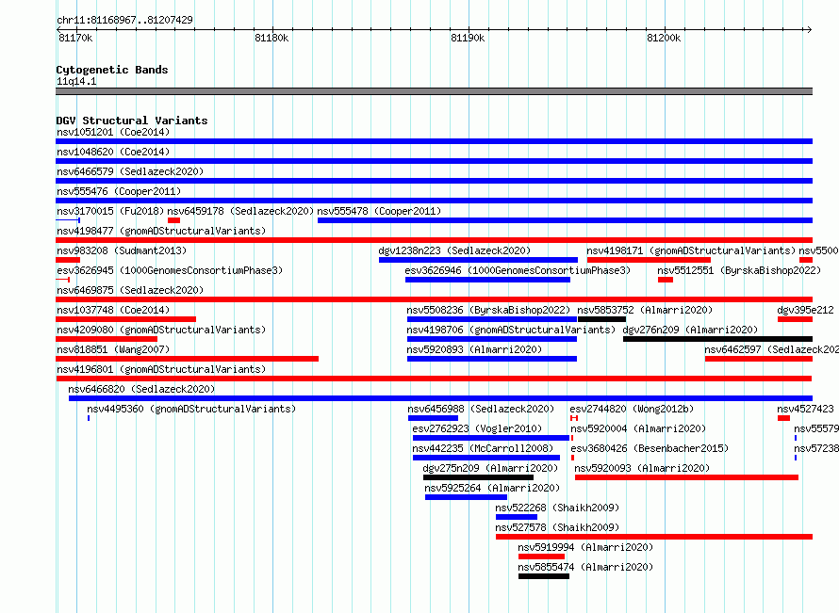Select nsv3170015 (Fu2018) variant label
Image resolution: width=839 pixels, height=613 pixels.
coord(110,211)
